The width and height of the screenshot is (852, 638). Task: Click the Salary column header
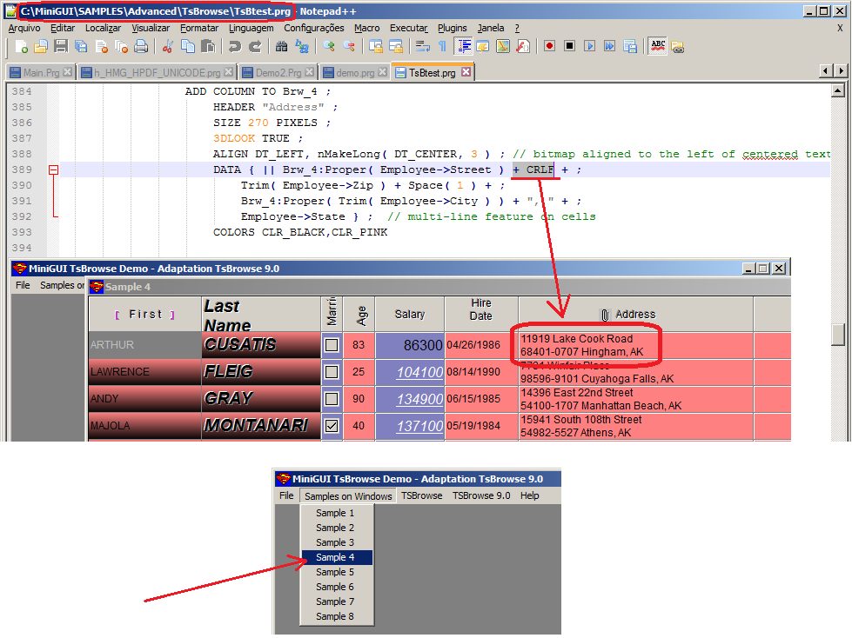(410, 314)
